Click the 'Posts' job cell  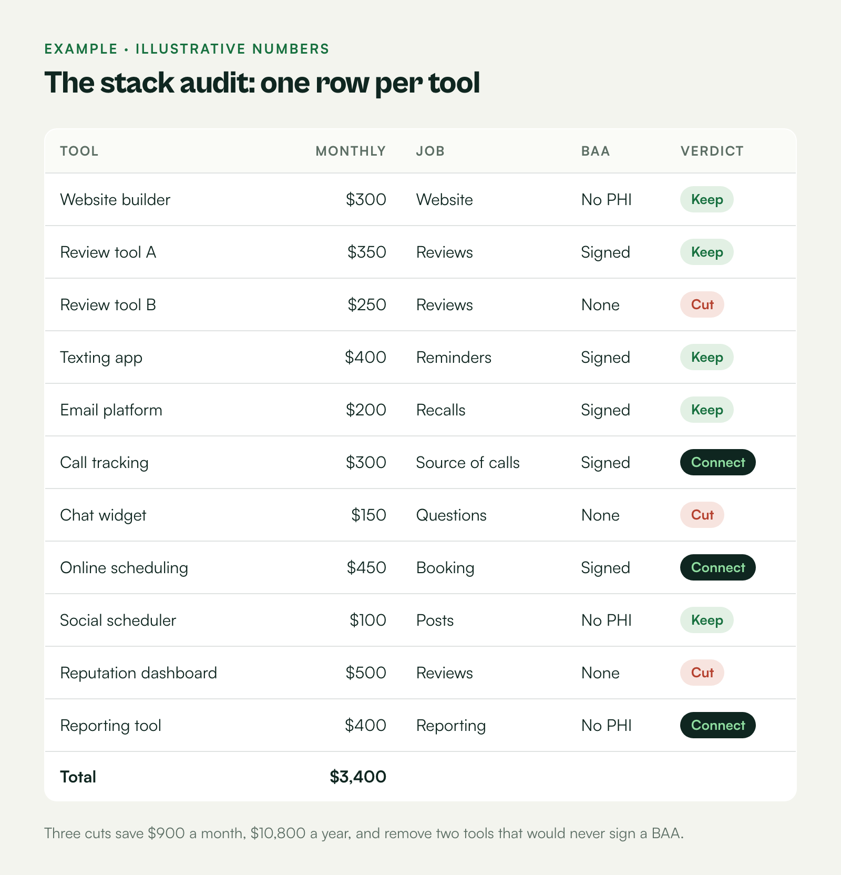[435, 620]
